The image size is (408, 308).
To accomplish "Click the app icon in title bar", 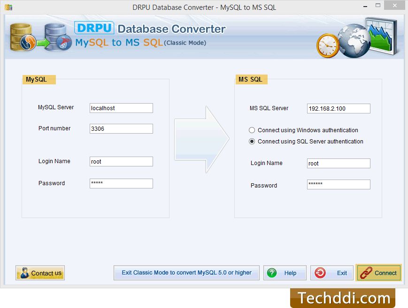I will click(8, 8).
